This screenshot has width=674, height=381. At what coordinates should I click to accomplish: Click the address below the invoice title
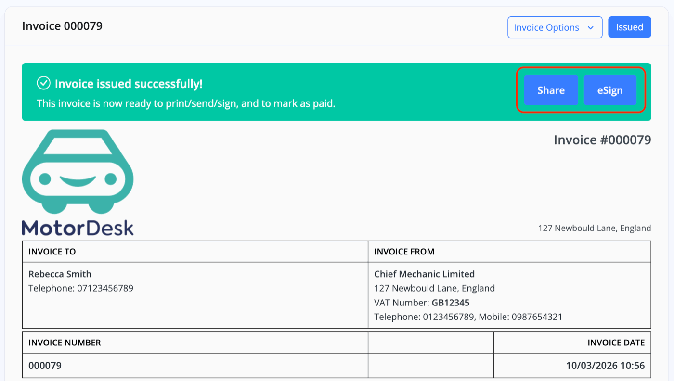point(594,228)
